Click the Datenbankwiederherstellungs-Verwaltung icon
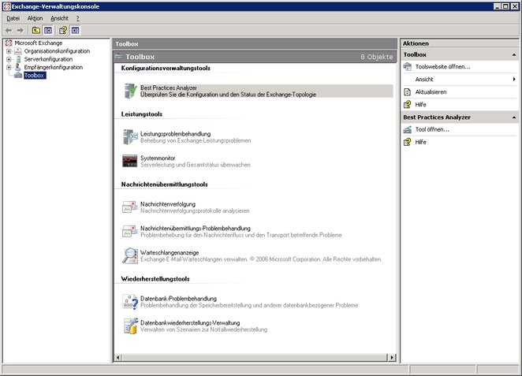 click(x=131, y=326)
